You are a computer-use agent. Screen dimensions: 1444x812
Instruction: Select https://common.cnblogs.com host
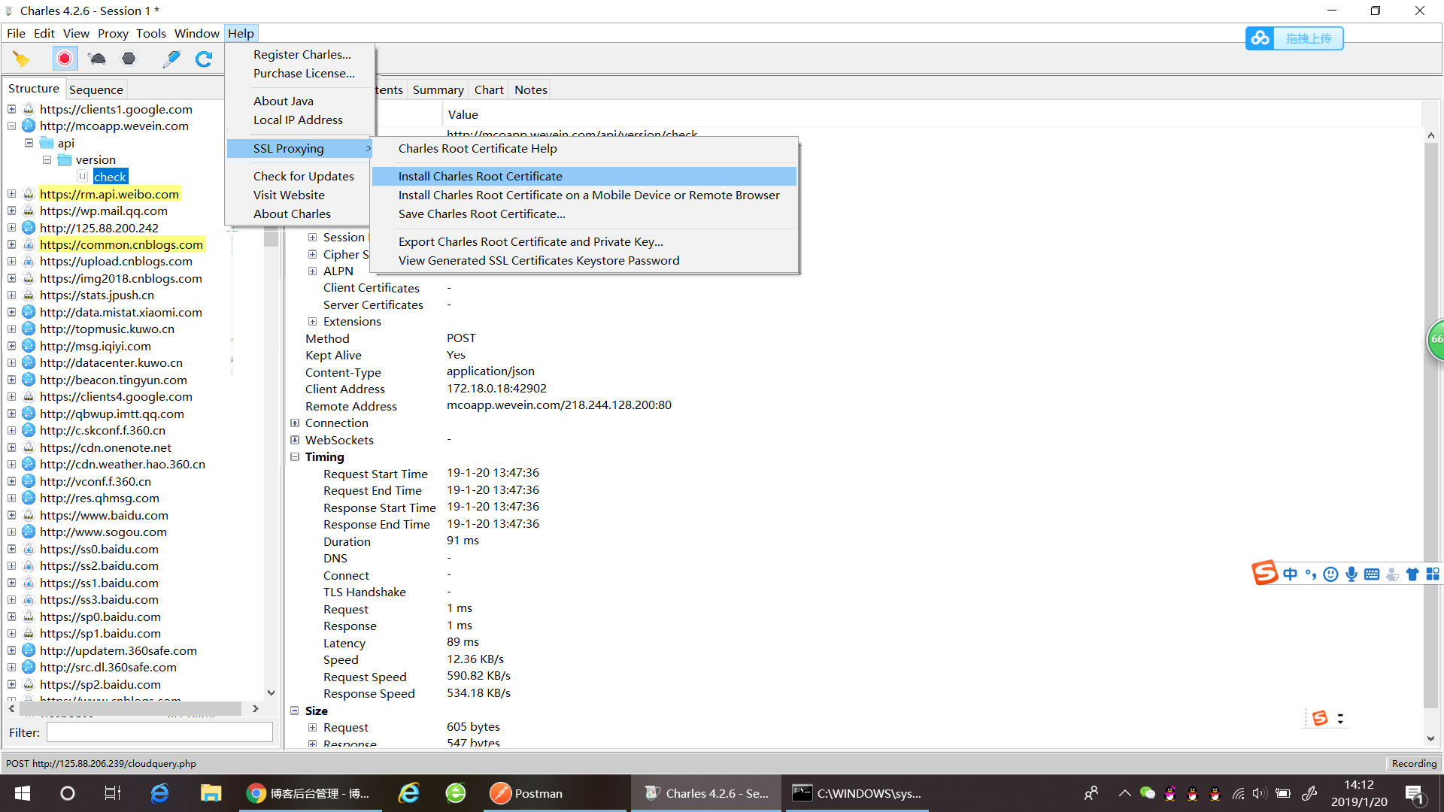point(121,244)
